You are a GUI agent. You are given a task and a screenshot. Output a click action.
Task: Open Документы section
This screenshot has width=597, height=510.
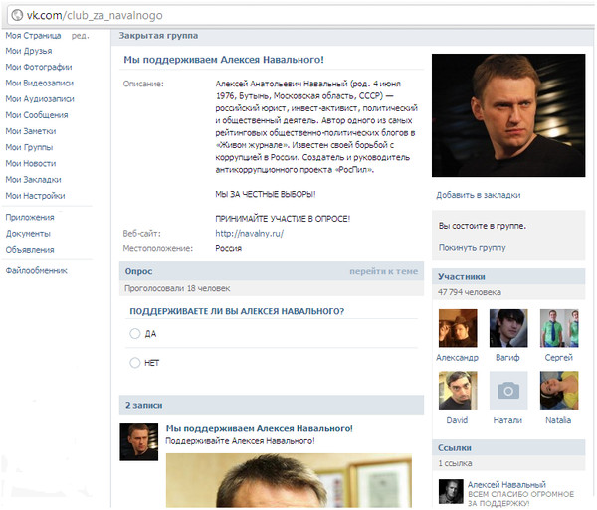click(x=28, y=234)
